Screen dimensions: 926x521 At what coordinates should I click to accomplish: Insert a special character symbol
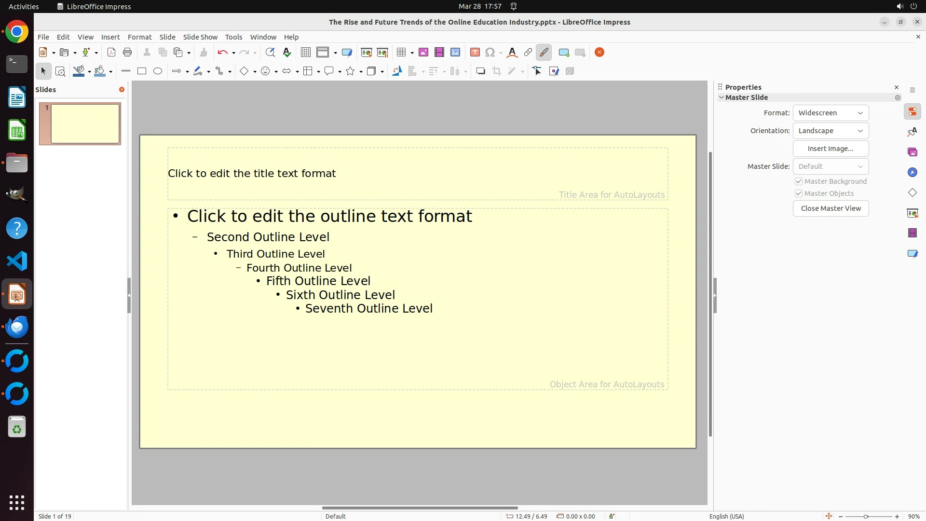pos(490,53)
